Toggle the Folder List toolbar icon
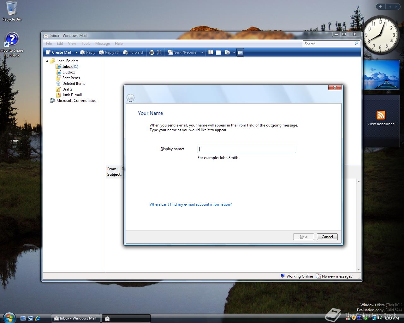Viewport: 404px width, 323px height. pos(240,52)
